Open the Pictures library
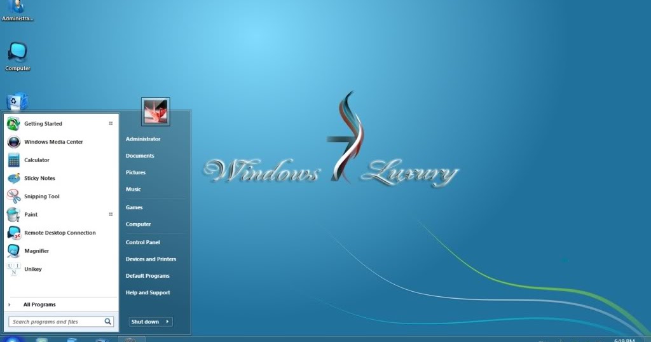651x342 pixels. (136, 173)
